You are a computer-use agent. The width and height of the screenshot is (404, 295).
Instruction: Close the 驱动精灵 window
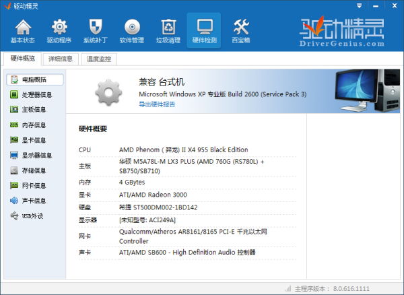point(395,5)
